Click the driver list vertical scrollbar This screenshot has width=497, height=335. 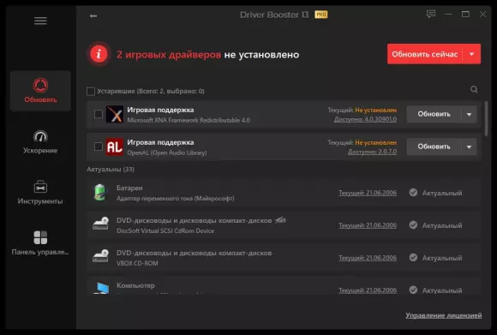[486, 119]
